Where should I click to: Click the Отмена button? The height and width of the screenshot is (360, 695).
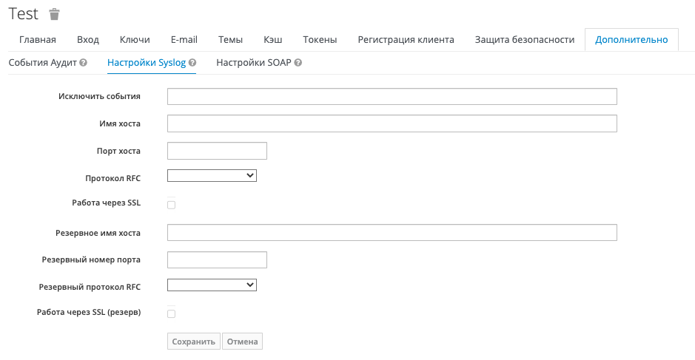click(x=242, y=342)
